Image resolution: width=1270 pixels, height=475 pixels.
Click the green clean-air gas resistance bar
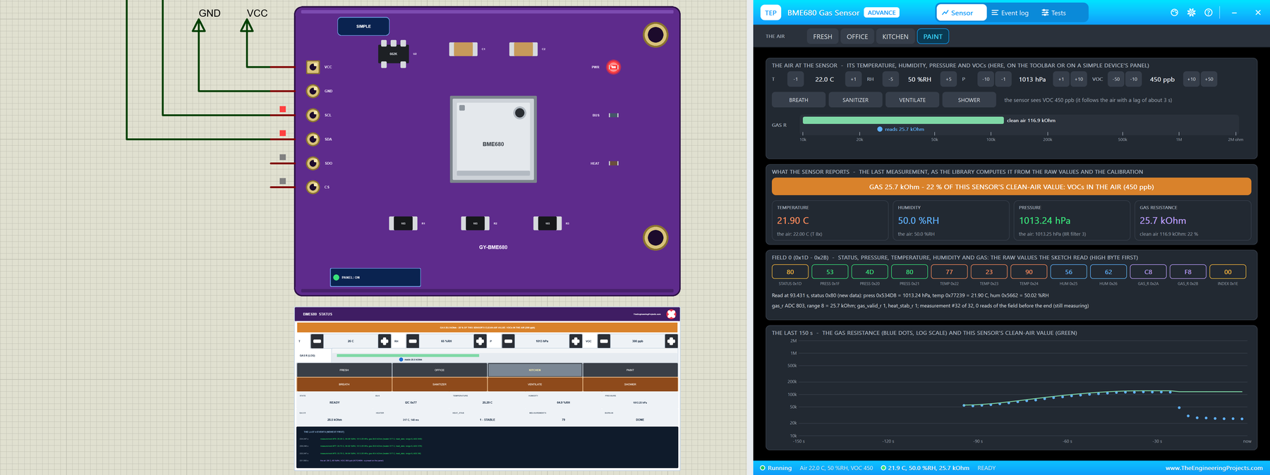903,121
